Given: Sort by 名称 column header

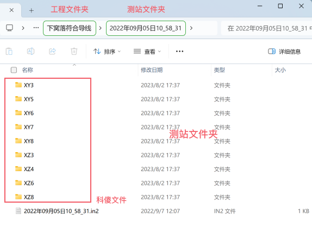Looking at the screenshot, I should point(28,70).
